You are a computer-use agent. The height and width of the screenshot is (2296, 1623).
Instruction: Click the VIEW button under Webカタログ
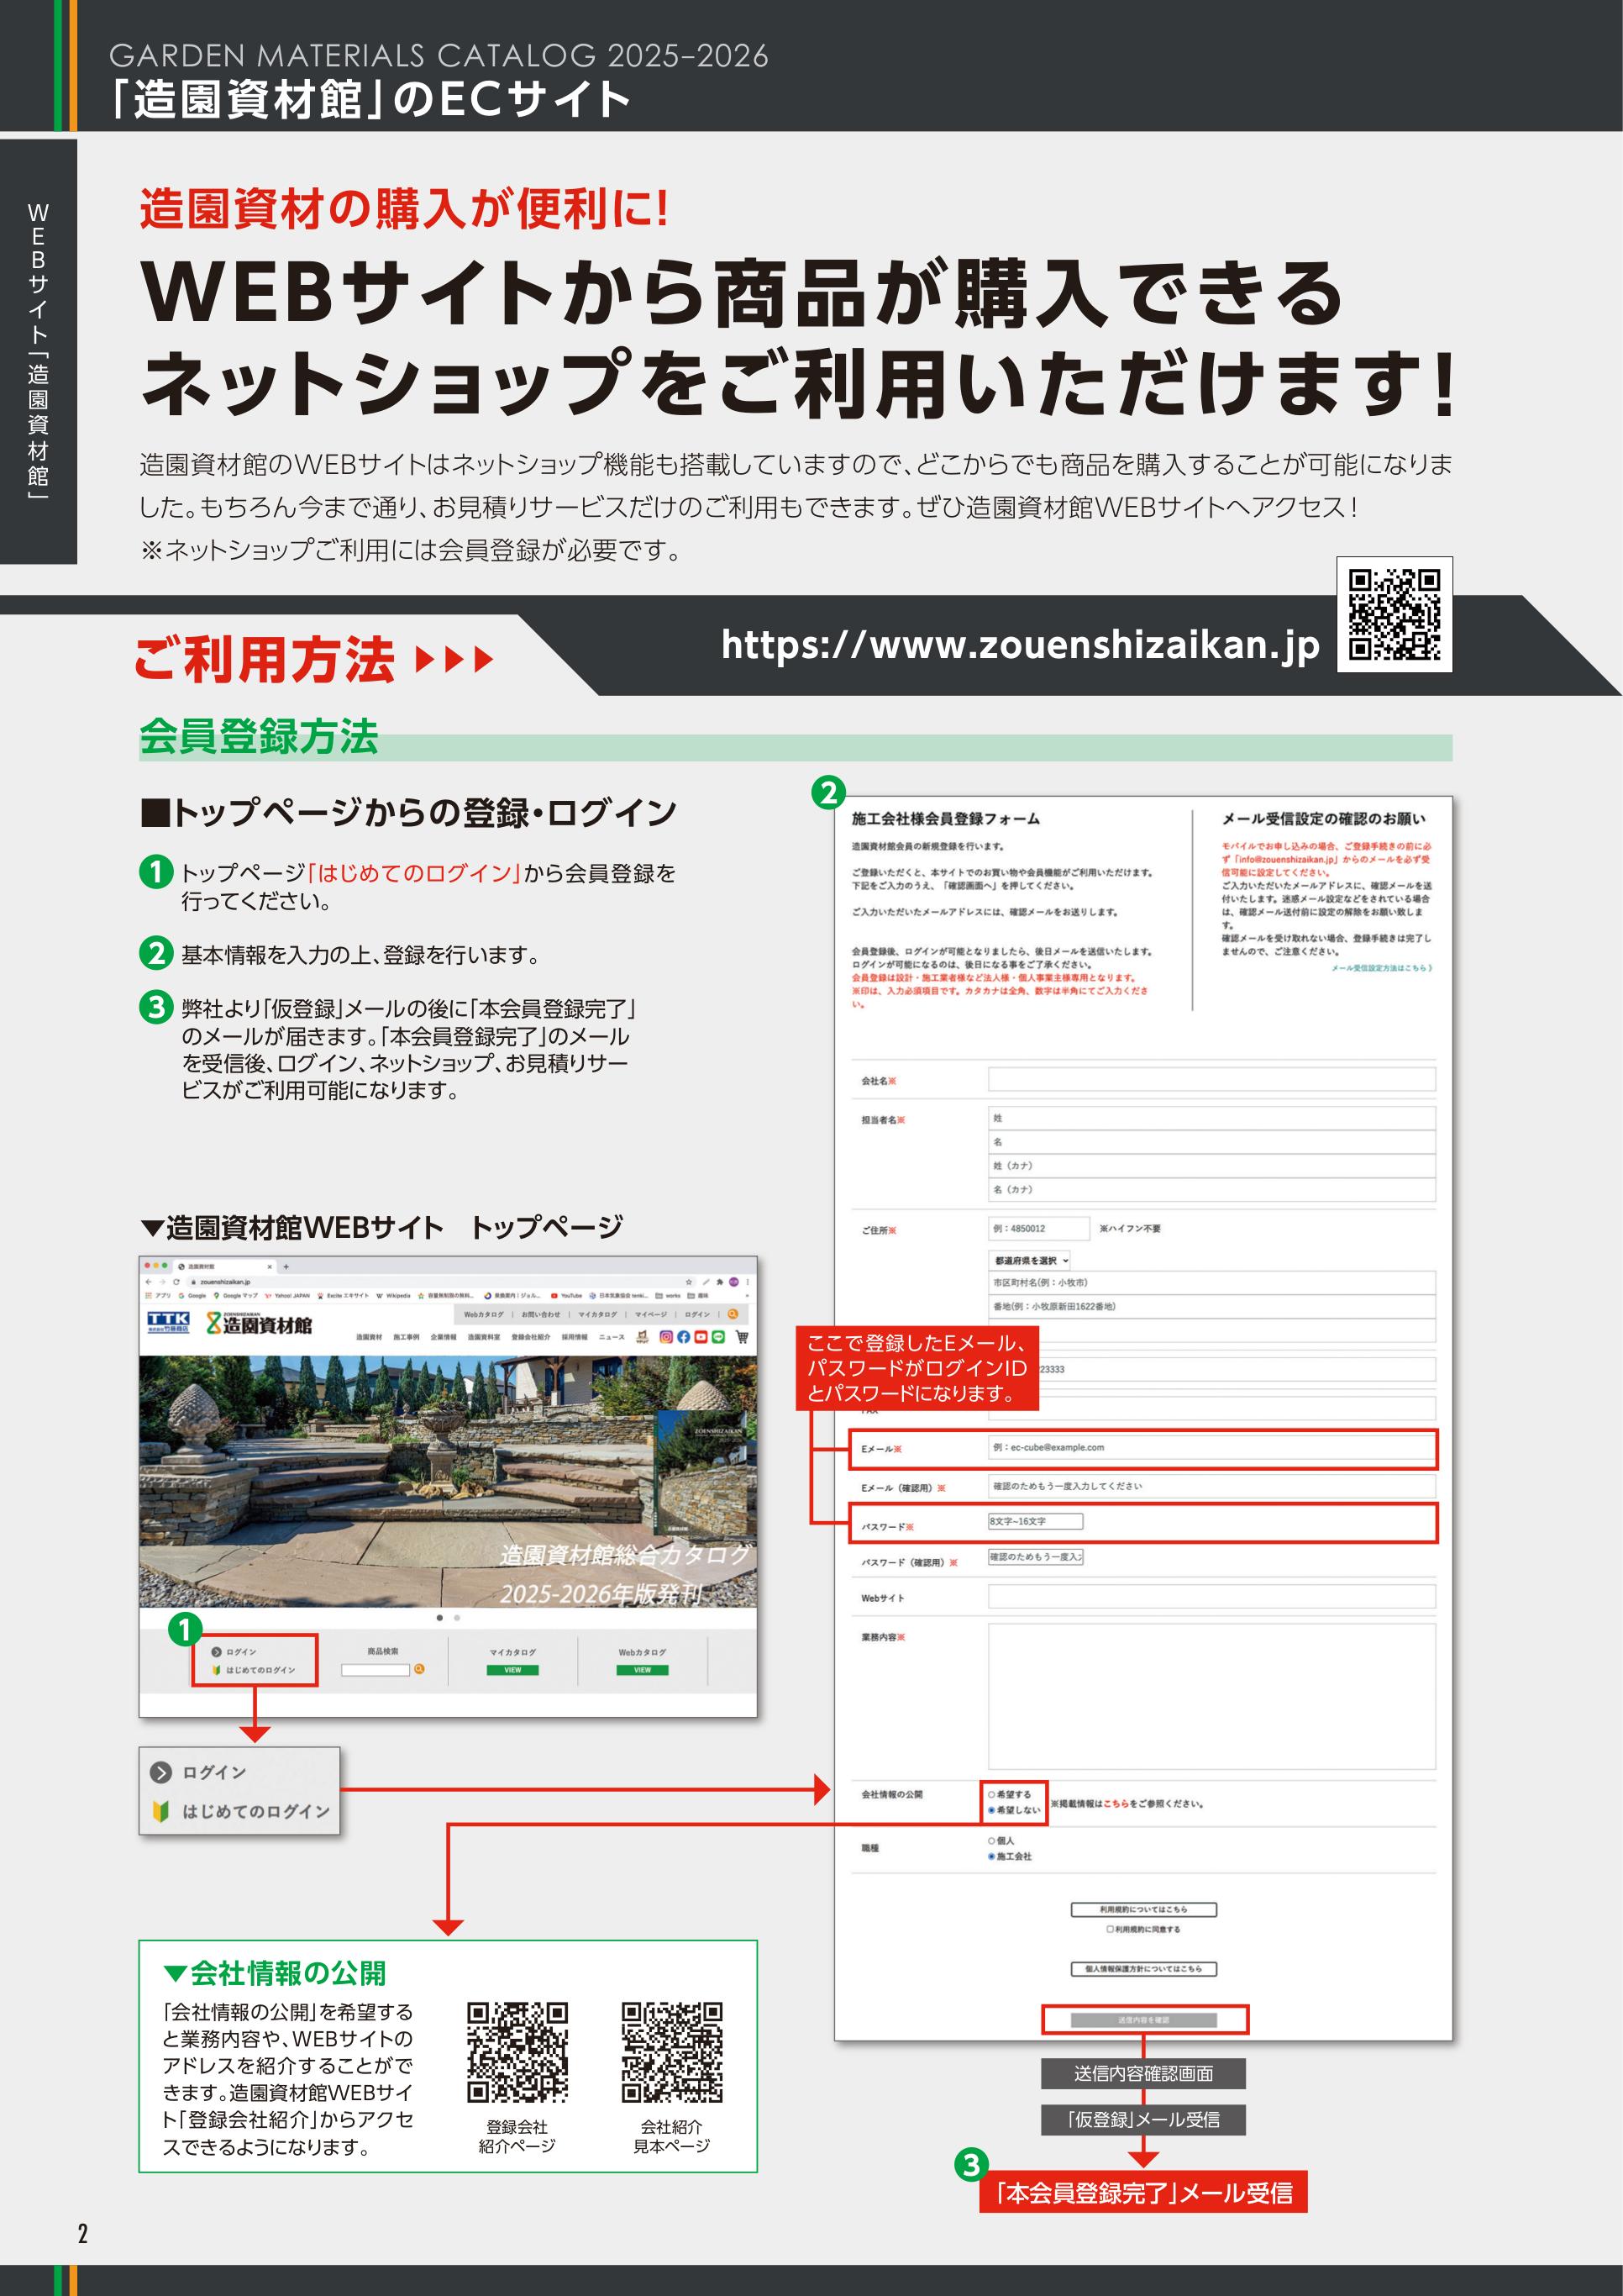(643, 1669)
